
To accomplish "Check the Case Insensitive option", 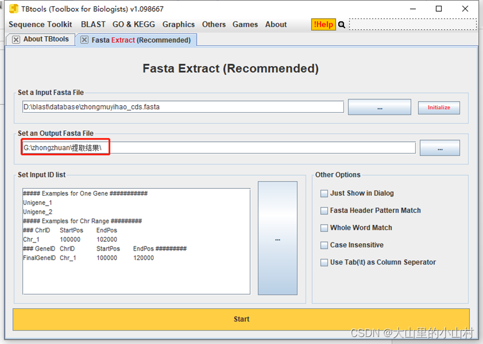I will pyautogui.click(x=324, y=245).
